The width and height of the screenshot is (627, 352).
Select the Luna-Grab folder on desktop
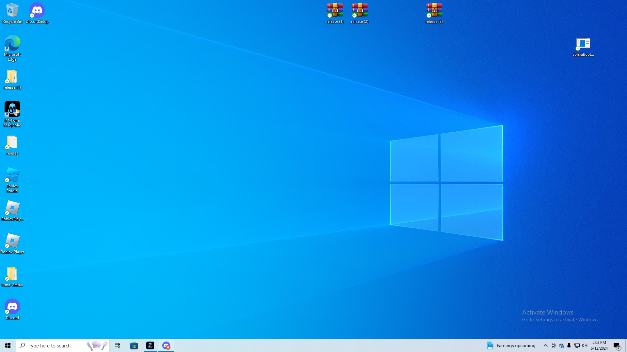click(12, 277)
